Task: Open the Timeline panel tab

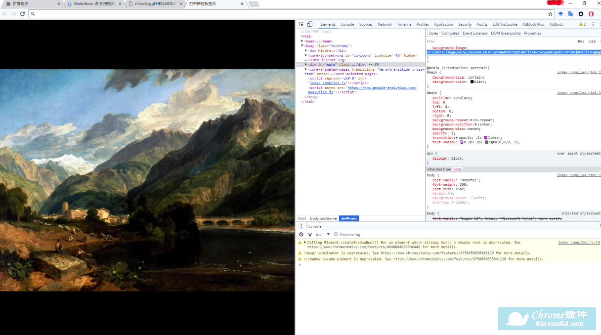Action: [404, 24]
